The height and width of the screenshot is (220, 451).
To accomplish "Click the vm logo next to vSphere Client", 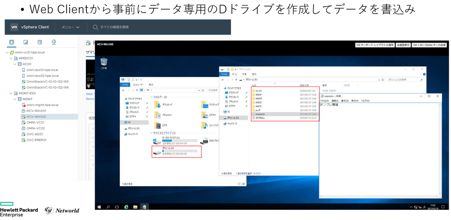I will pyautogui.click(x=14, y=27).
